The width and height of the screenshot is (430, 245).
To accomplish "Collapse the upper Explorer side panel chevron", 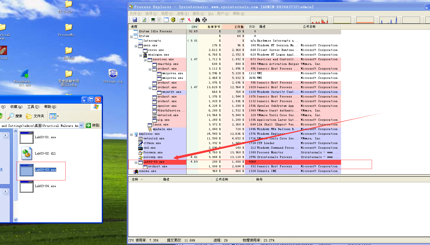I will coord(5,135).
